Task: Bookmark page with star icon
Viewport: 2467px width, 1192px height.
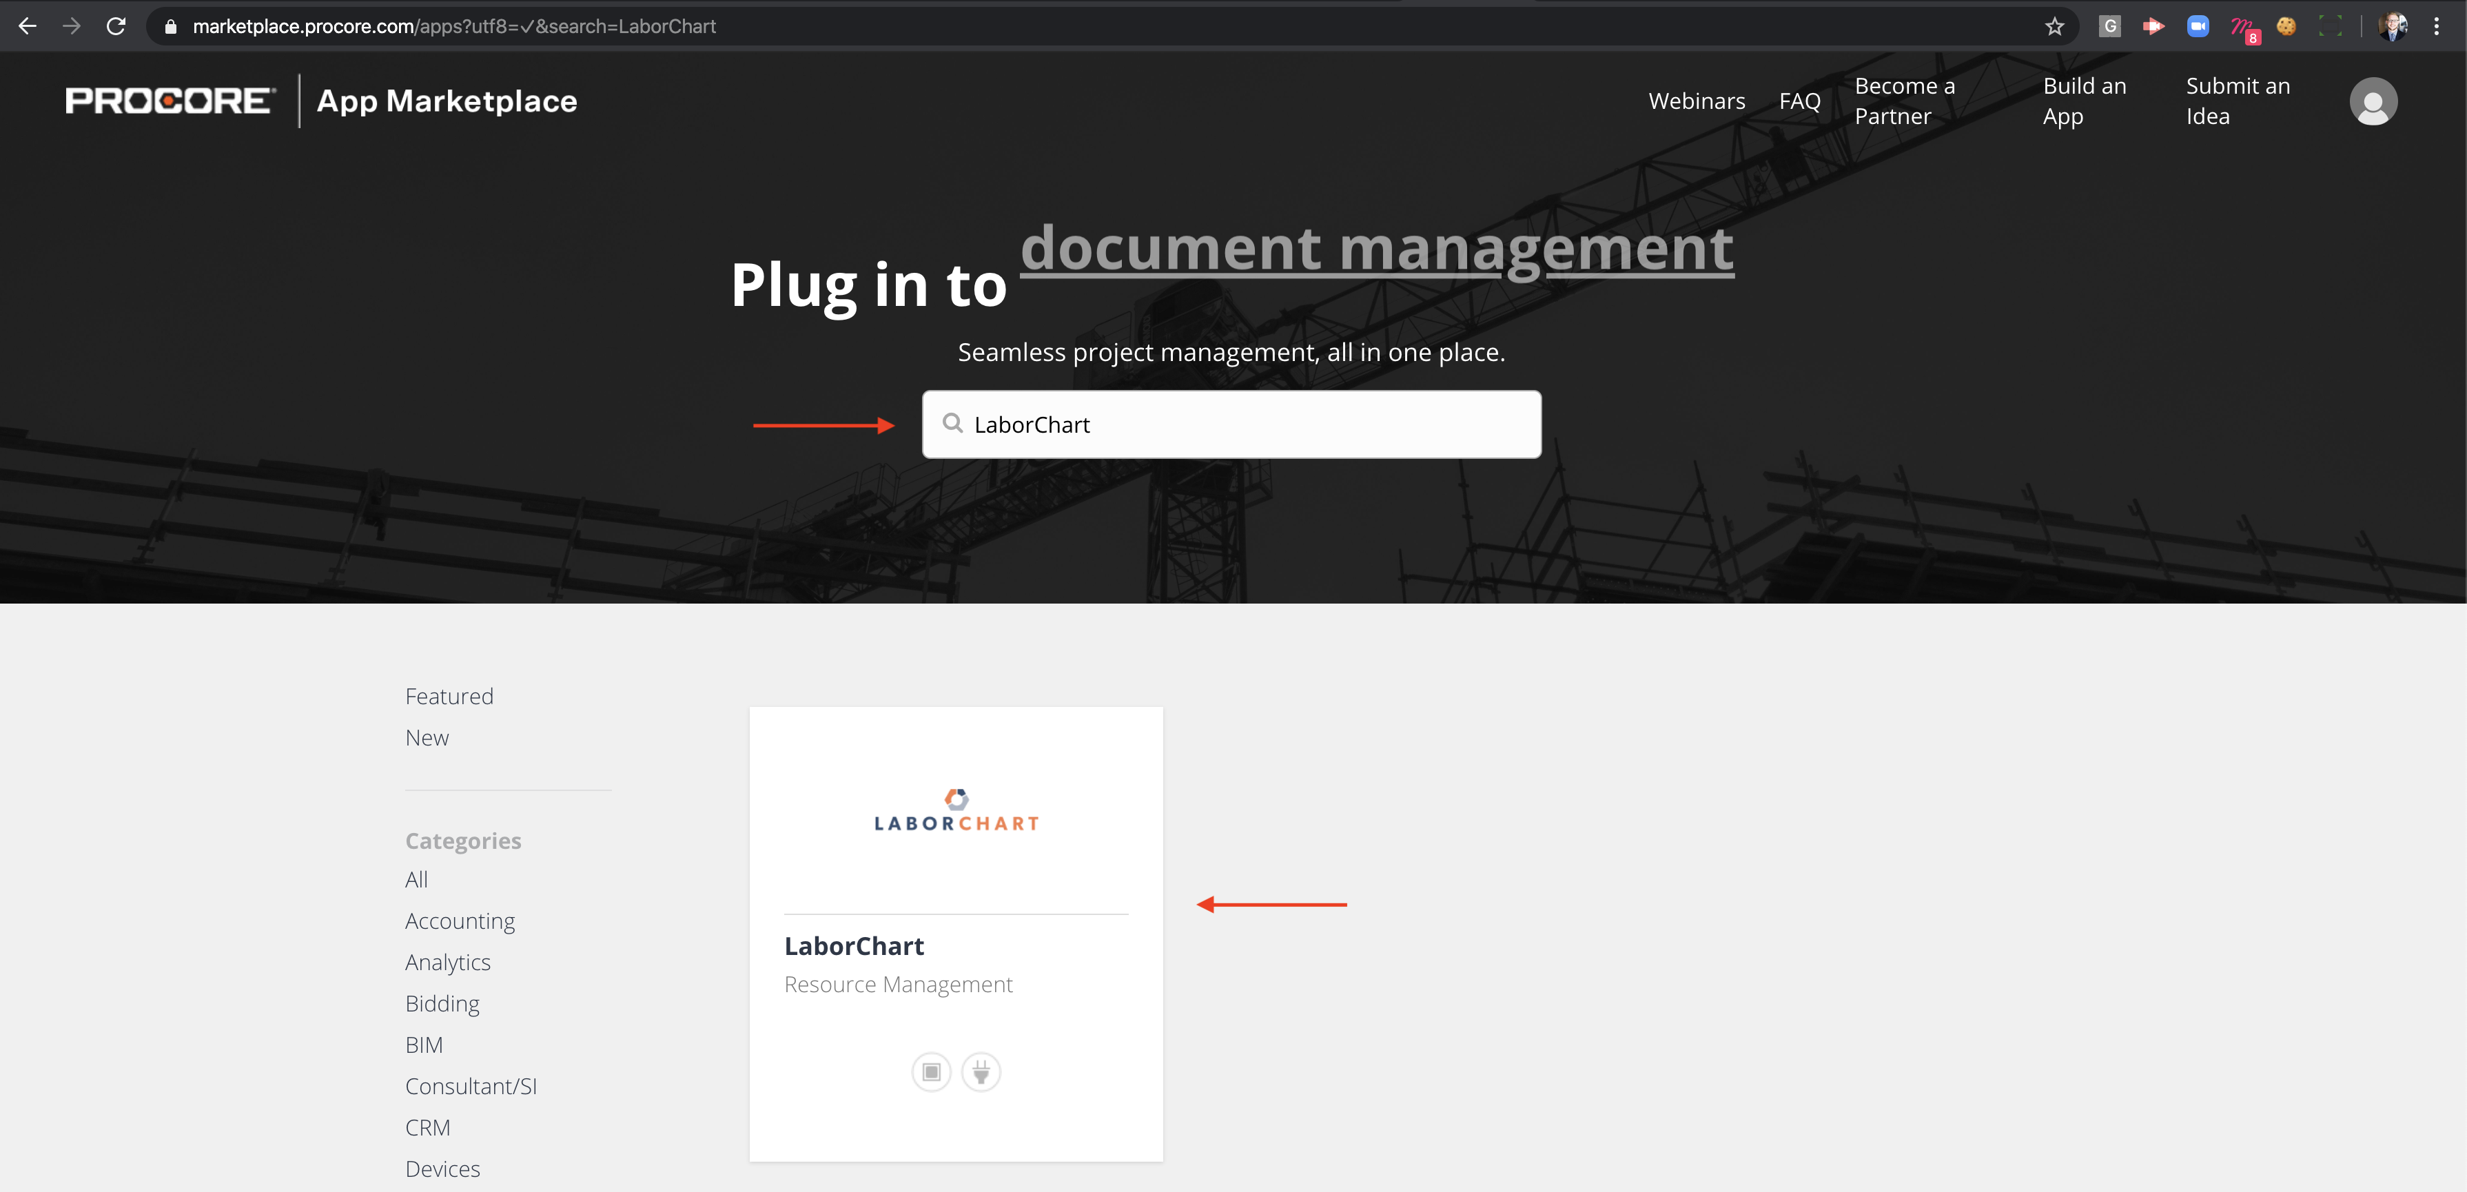Action: click(2054, 27)
